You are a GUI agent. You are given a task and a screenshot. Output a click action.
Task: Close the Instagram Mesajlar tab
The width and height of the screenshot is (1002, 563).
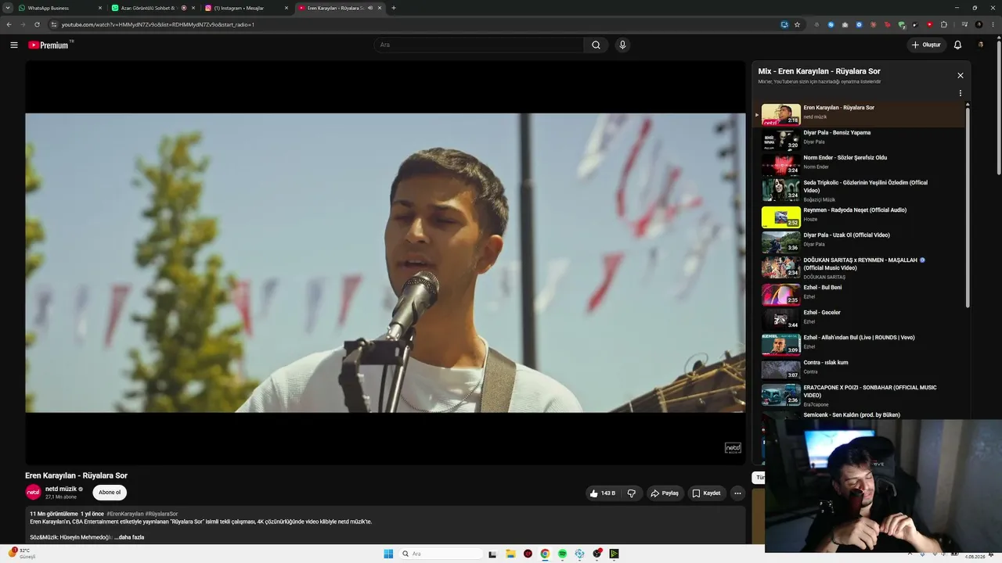click(286, 8)
